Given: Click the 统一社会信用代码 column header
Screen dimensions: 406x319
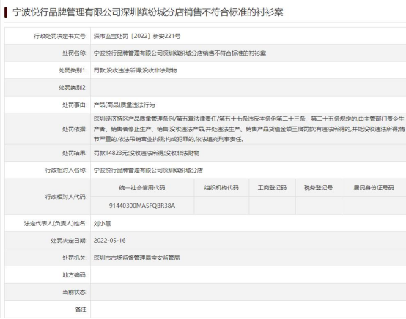Looking at the screenshot, I should pyautogui.click(x=142, y=188).
